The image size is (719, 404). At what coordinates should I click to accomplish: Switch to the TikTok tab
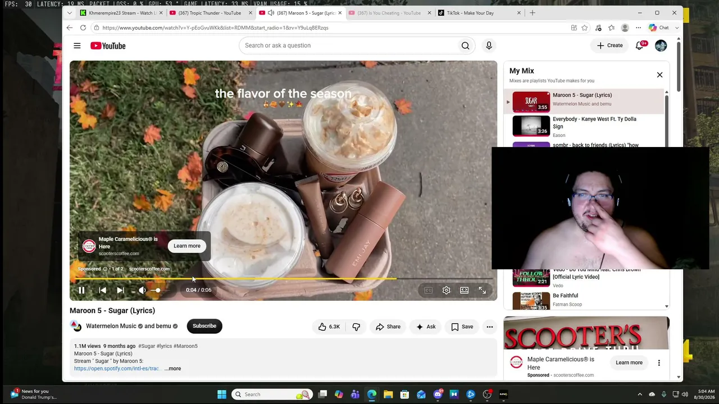[479, 13]
